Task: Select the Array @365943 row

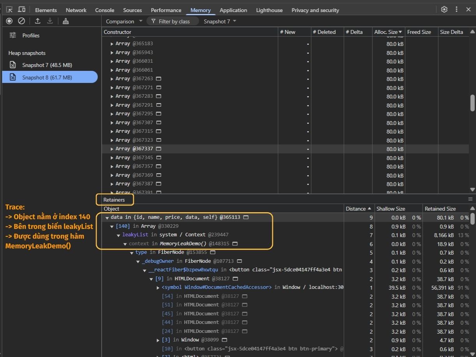Action: point(285,52)
